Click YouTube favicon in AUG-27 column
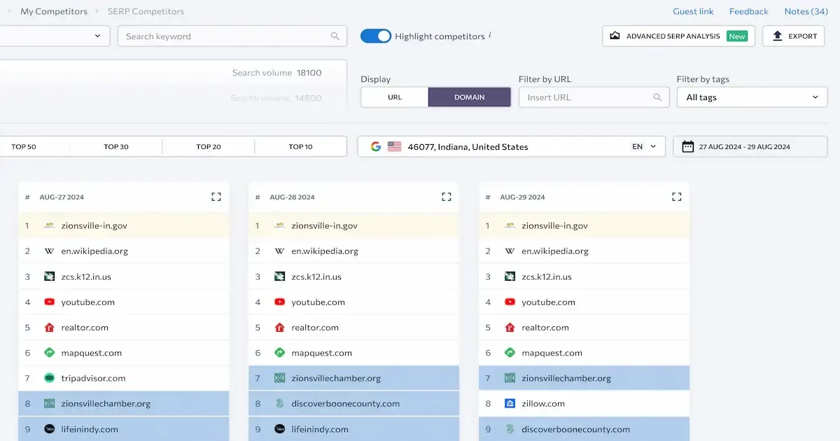The image size is (840, 441). point(49,302)
